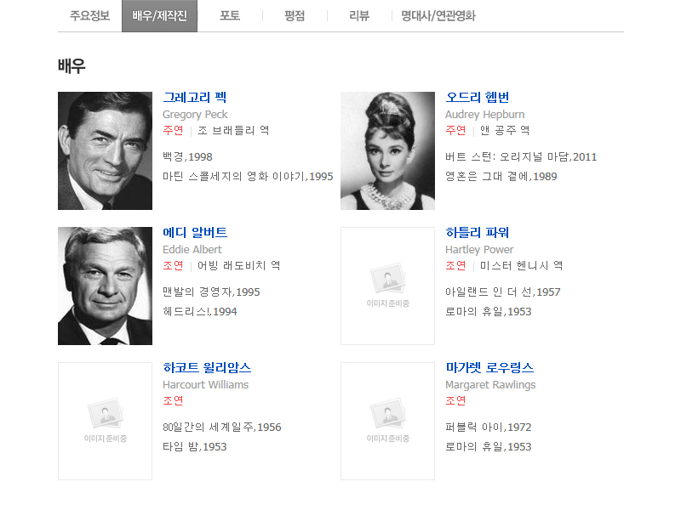Open 80일간의 세계일주,1956

click(222, 428)
